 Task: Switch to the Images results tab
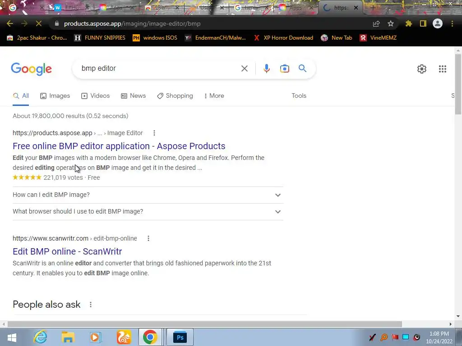coord(55,96)
